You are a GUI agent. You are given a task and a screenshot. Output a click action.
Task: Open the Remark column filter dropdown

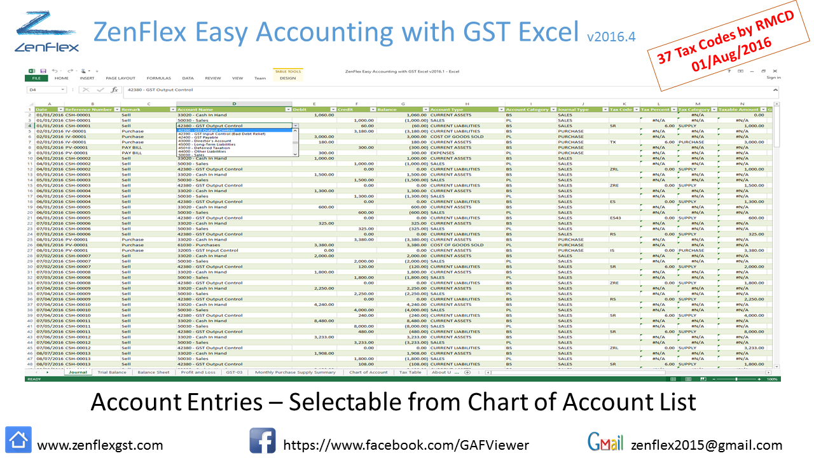172,109
